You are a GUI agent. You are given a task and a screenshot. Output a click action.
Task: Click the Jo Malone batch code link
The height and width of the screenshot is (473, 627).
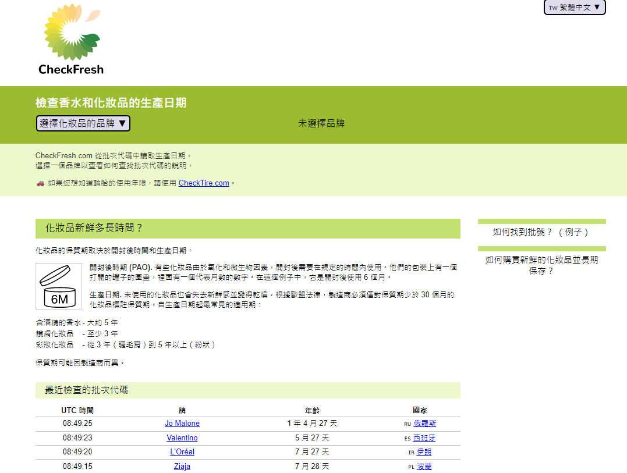(x=182, y=424)
